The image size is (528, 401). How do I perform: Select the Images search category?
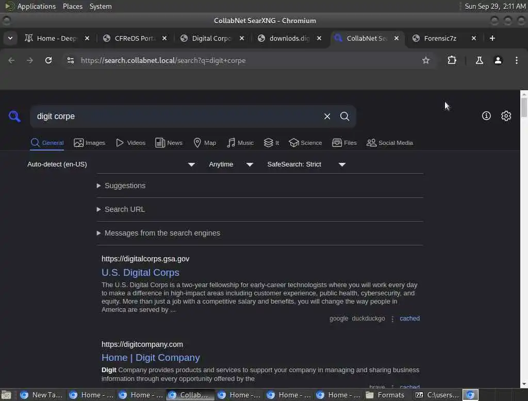[90, 143]
